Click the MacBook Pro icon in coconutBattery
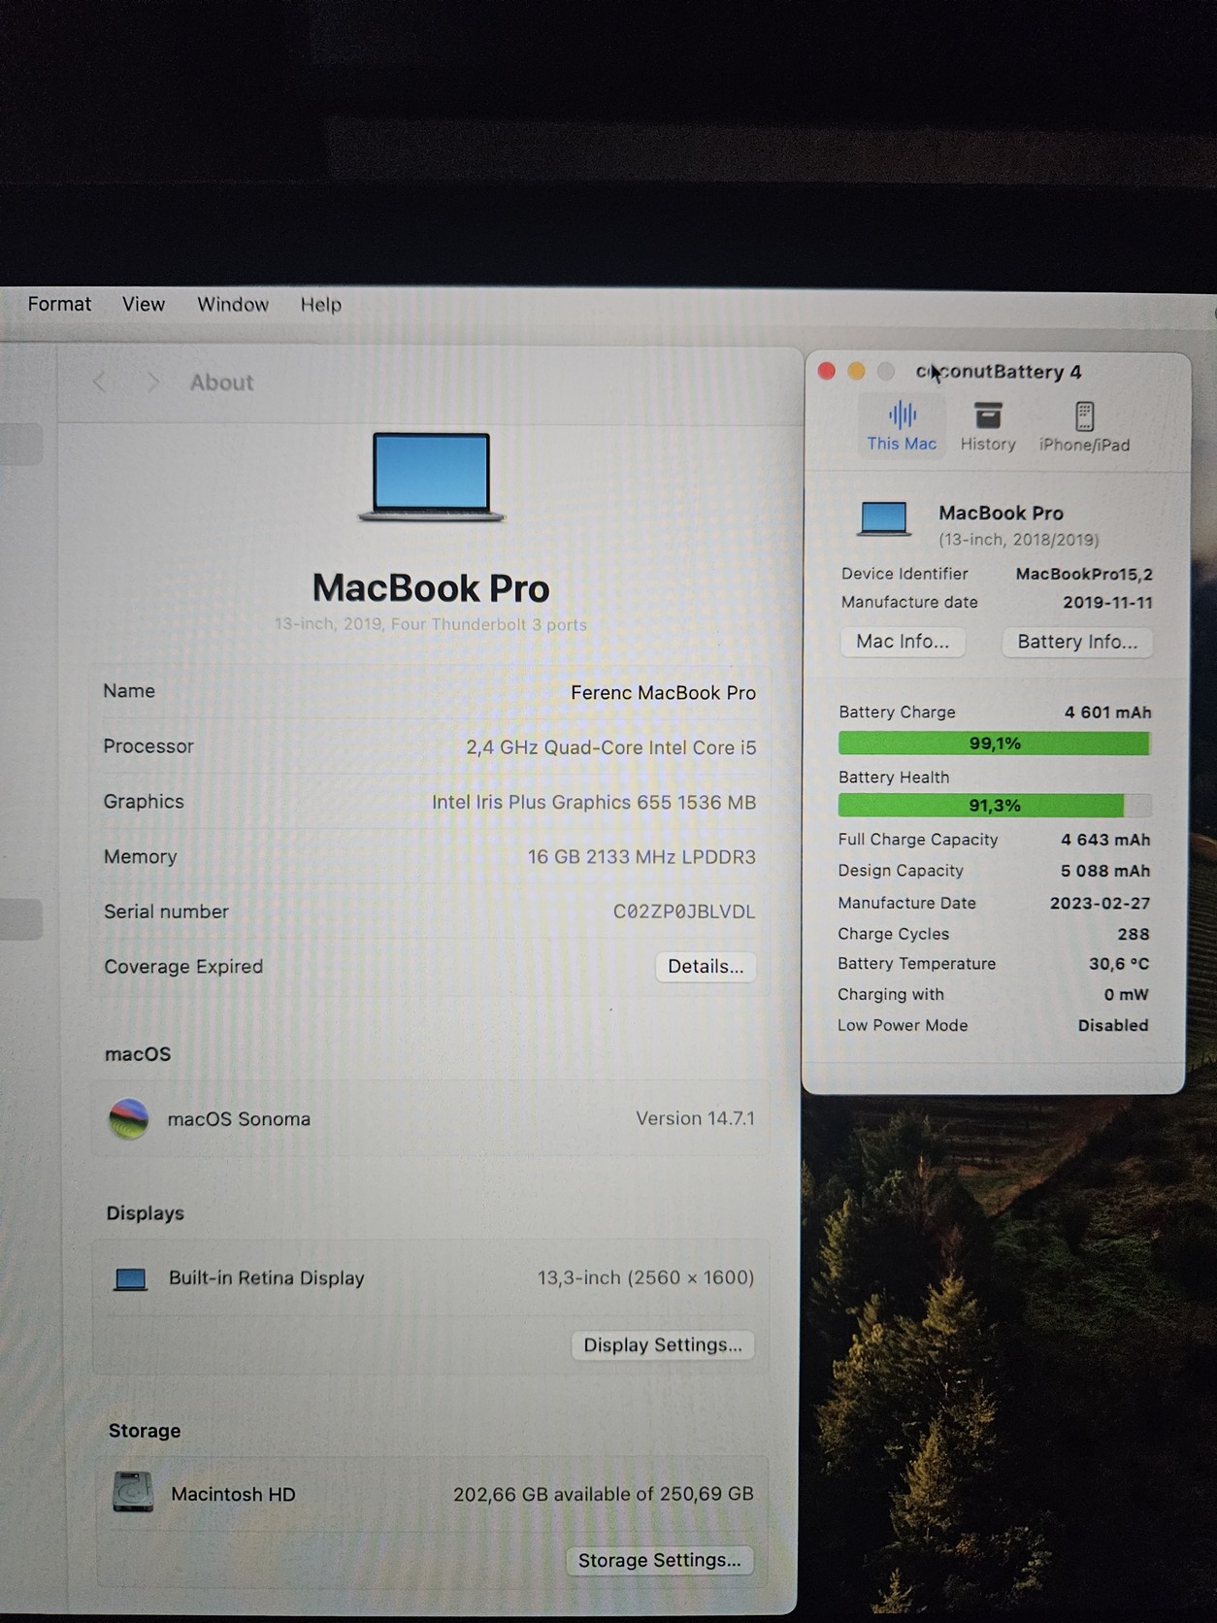The height and width of the screenshot is (1623, 1217). click(x=884, y=519)
